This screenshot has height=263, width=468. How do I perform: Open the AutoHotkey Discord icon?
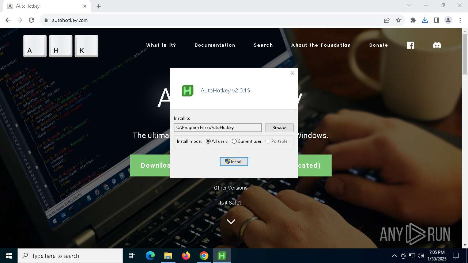[x=437, y=45]
